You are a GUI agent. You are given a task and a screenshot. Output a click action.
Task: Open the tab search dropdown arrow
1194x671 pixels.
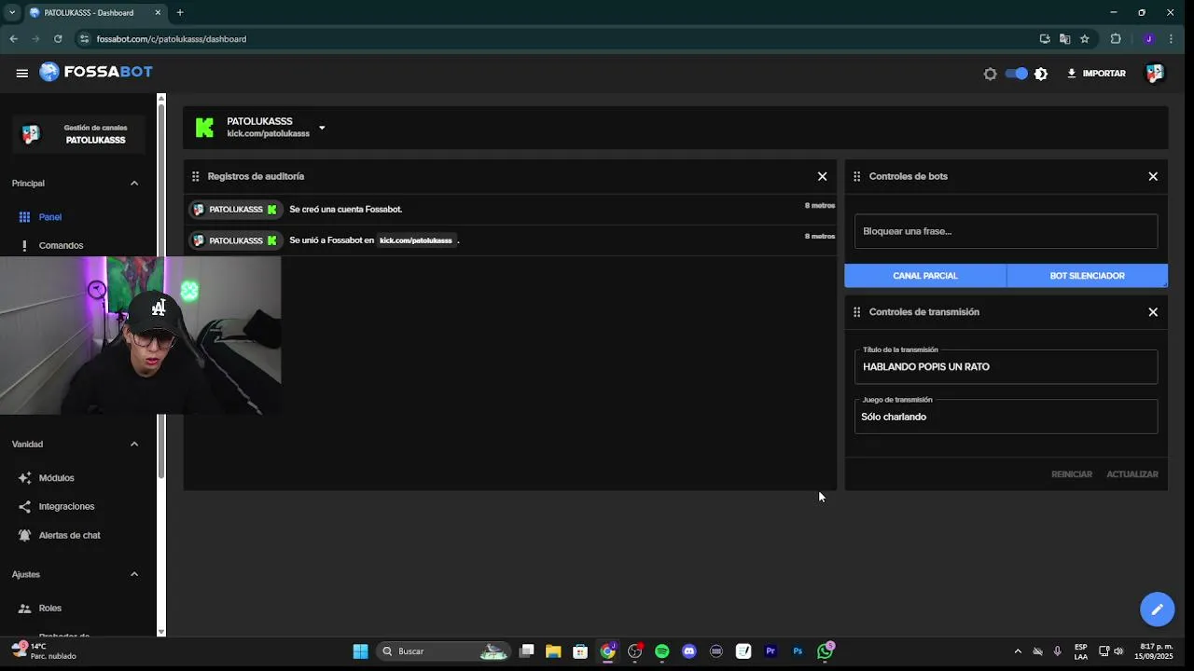pyautogui.click(x=12, y=13)
